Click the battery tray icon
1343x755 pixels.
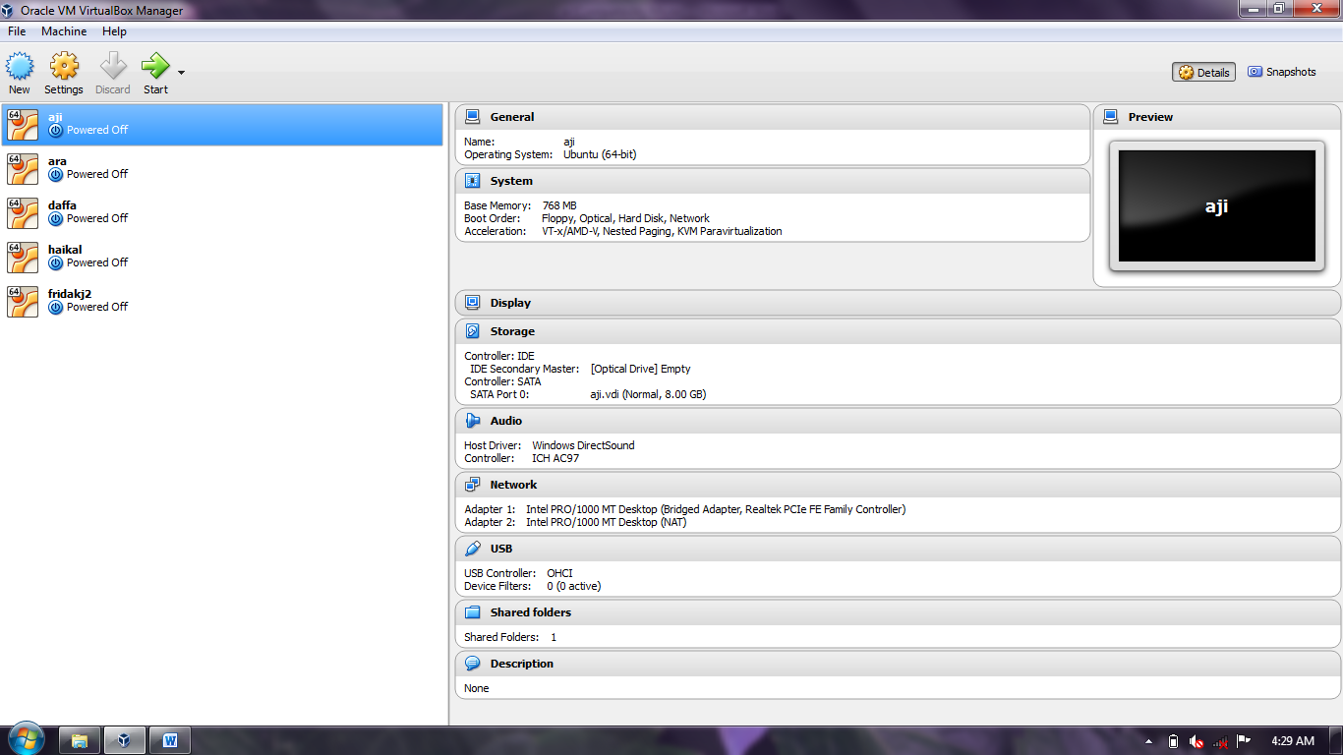tap(1173, 741)
